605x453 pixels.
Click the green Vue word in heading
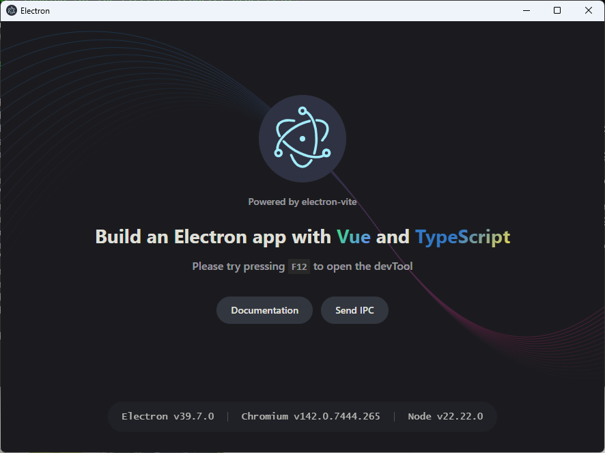coord(354,237)
